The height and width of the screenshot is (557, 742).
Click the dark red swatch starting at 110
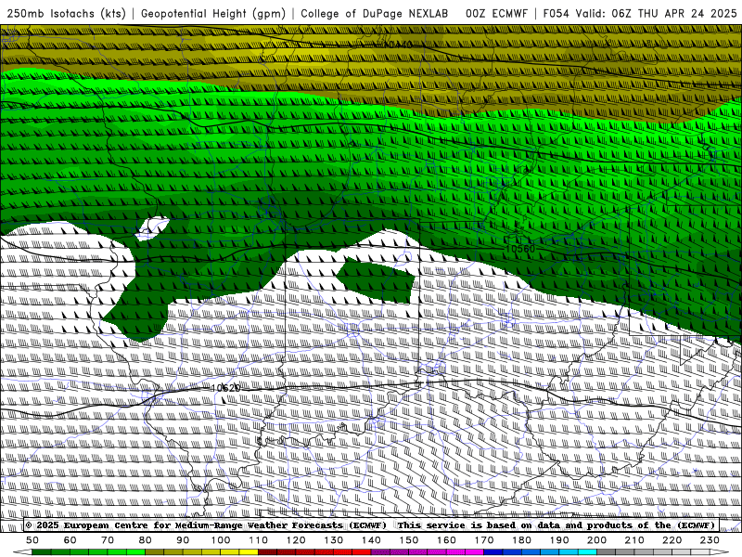tap(268, 552)
